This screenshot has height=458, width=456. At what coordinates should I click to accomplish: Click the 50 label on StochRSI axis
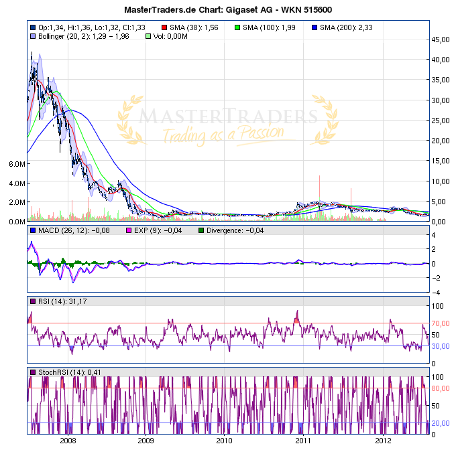tap(435, 406)
